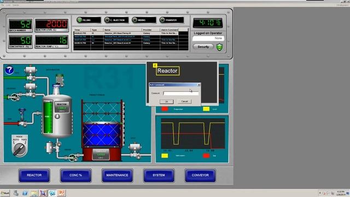
Task: Click the green reactor level bar gauge
Action: (48, 117)
